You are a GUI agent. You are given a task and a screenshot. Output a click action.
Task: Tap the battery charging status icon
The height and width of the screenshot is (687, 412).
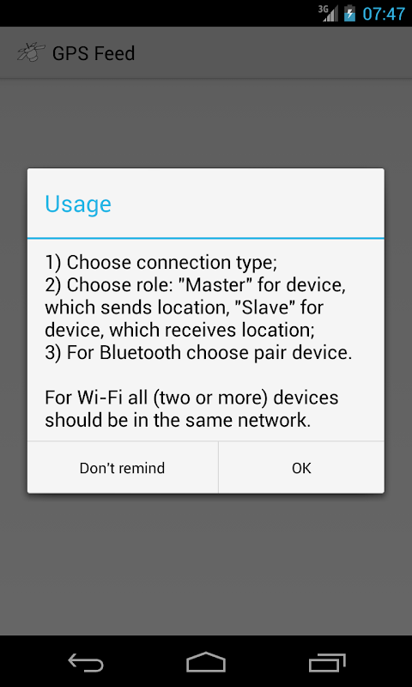pos(349,13)
